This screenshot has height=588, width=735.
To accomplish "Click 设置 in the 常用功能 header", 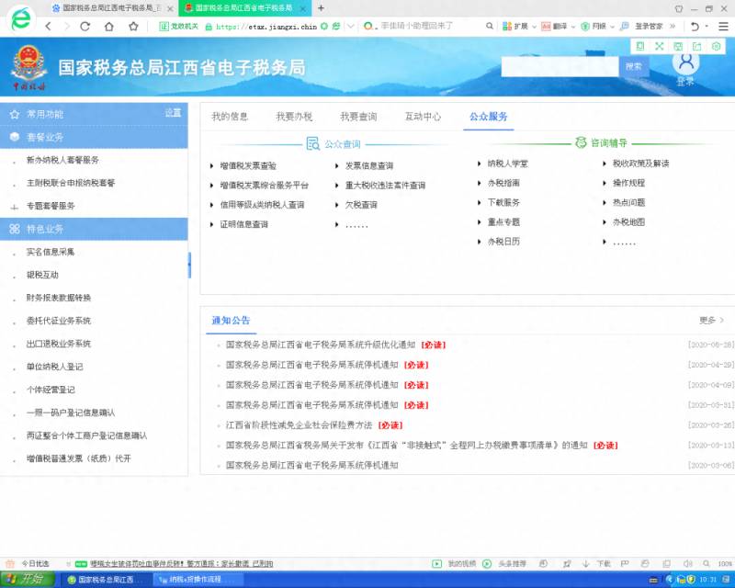I will [x=173, y=113].
